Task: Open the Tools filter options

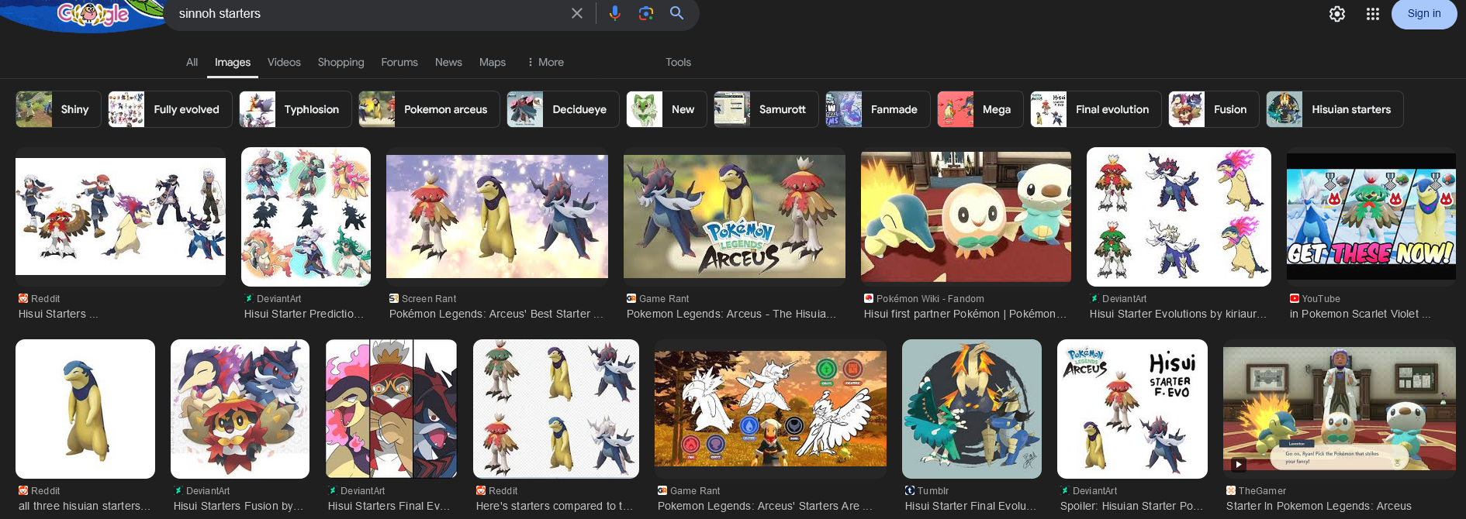Action: click(678, 62)
